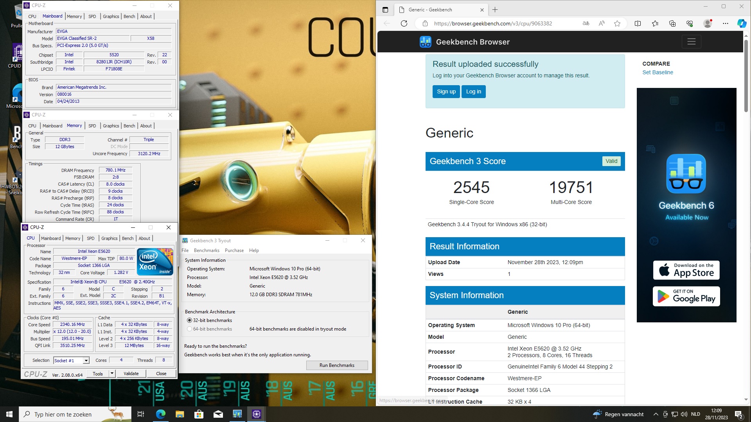Click the Log in button
The width and height of the screenshot is (751, 422).
(474, 91)
